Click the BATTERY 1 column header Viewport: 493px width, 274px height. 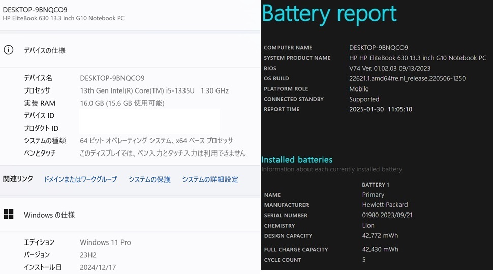point(376,185)
